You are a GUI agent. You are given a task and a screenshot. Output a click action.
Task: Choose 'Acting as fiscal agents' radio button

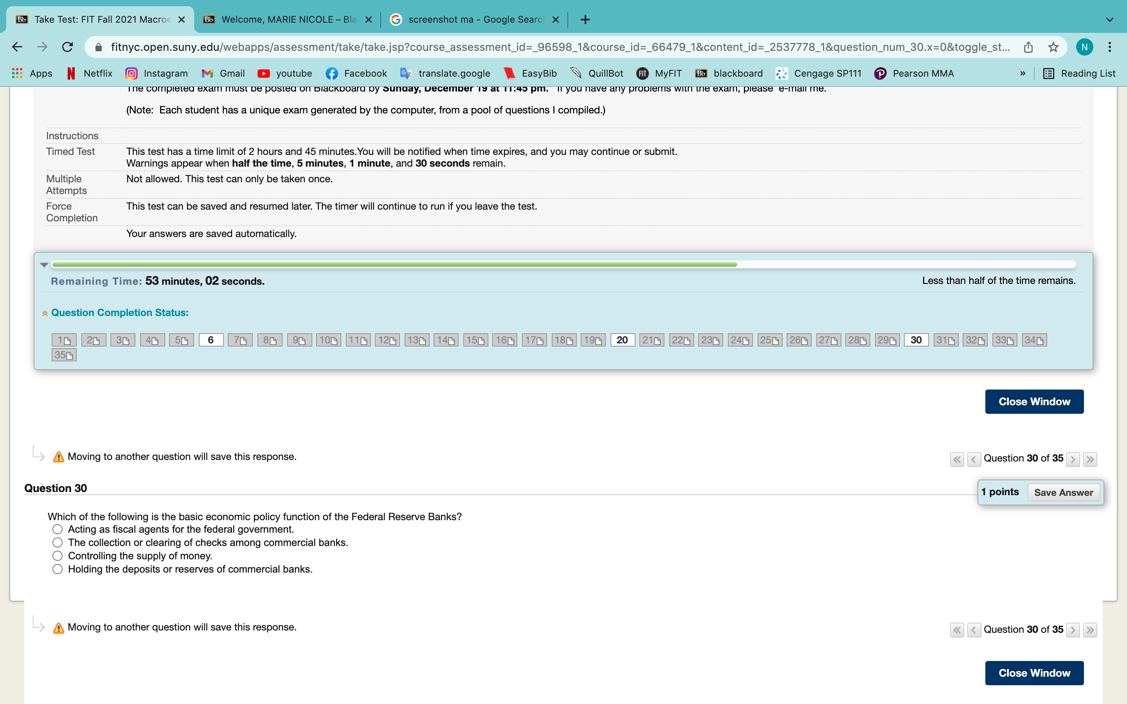[x=57, y=529]
